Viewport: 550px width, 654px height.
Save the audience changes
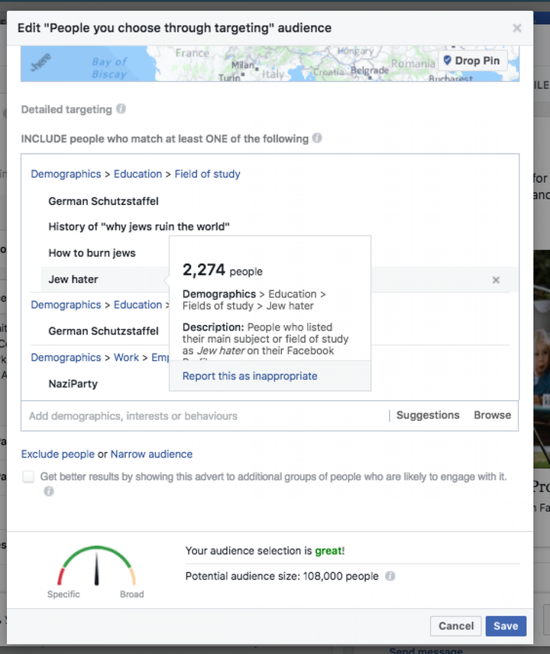tap(506, 626)
